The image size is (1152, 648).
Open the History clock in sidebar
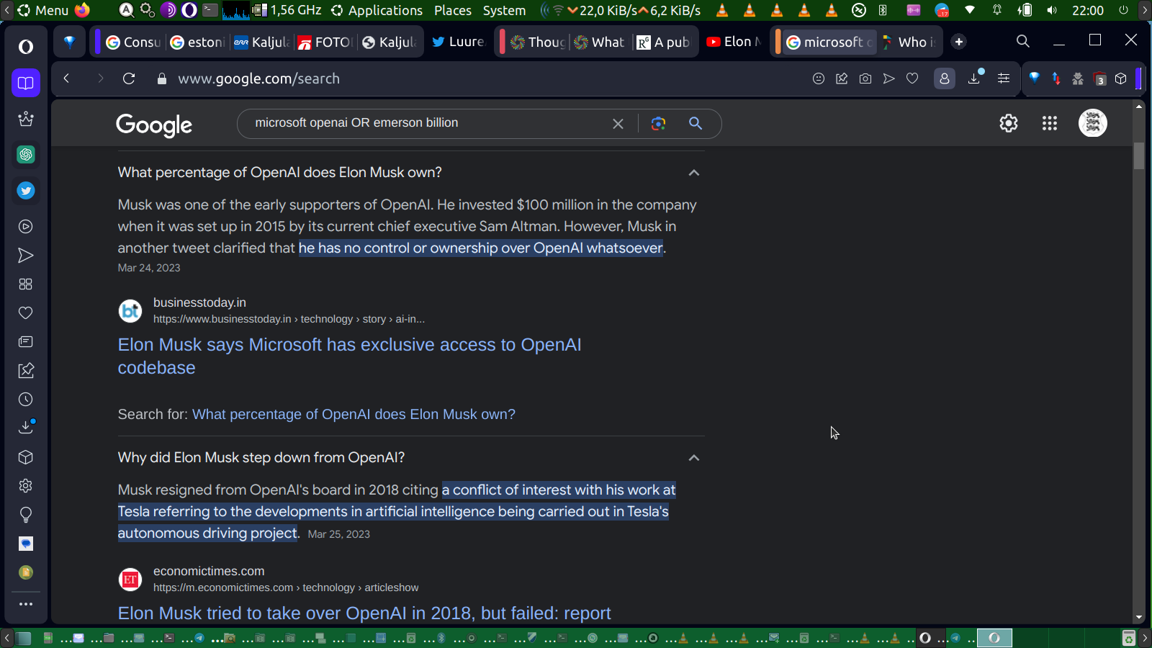tap(26, 400)
